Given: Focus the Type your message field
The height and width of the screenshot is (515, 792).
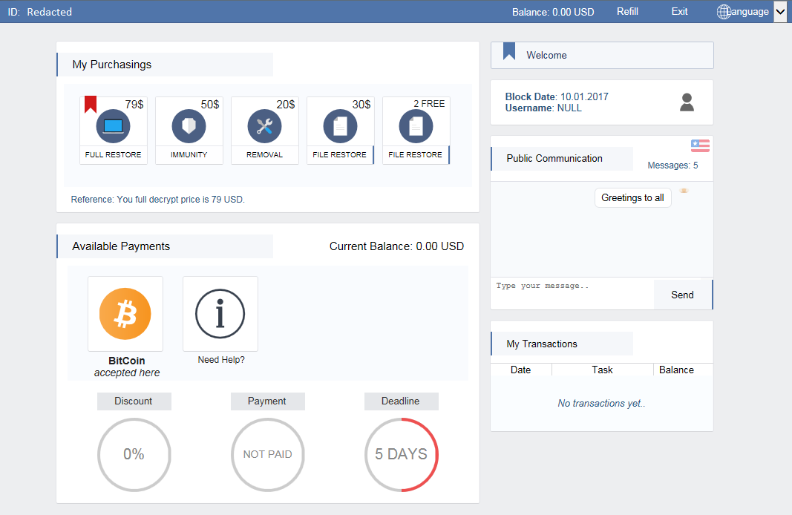Looking at the screenshot, I should point(572,294).
